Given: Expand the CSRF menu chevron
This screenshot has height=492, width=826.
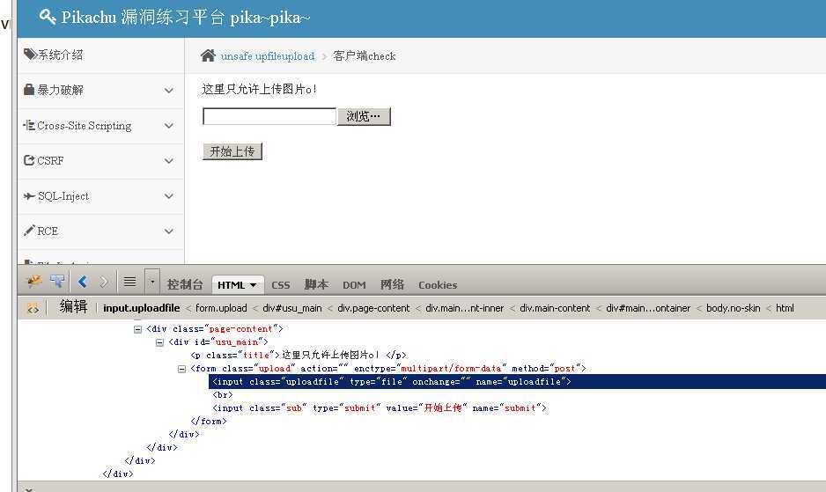Looking at the screenshot, I should tap(168, 161).
